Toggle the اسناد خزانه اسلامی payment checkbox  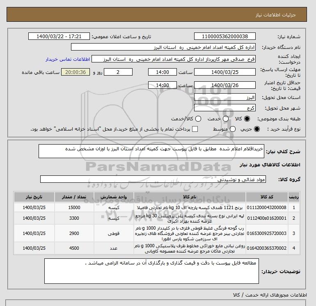(195, 129)
